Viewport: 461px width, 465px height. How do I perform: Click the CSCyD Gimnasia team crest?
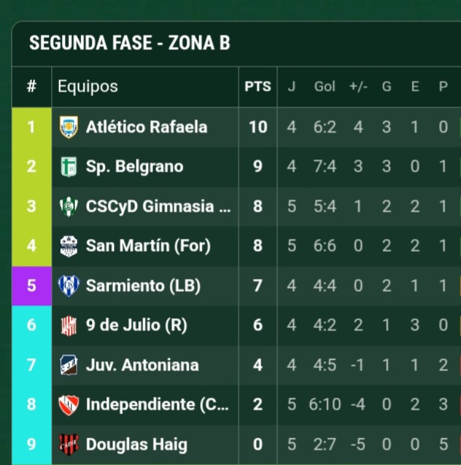pos(69,206)
